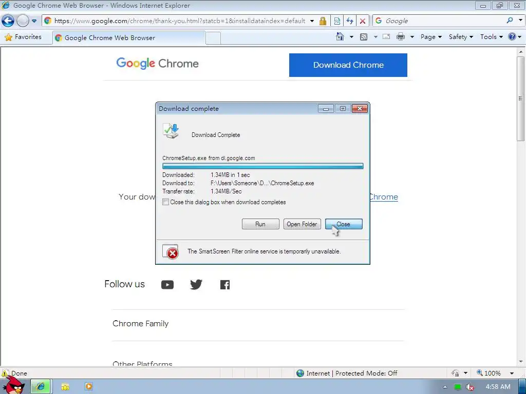This screenshot has width=526, height=394.
Task: Click the partially hidden Chrome retry link
Action: pos(384,197)
